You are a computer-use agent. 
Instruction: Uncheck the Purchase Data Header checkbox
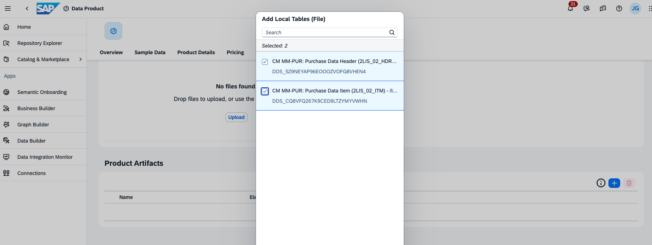tap(265, 62)
